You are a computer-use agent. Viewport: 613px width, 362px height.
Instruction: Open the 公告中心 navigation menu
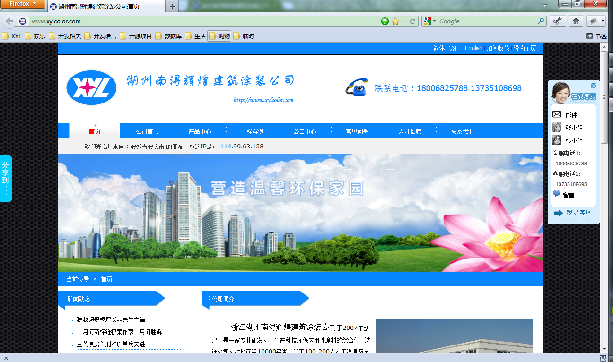click(x=305, y=131)
